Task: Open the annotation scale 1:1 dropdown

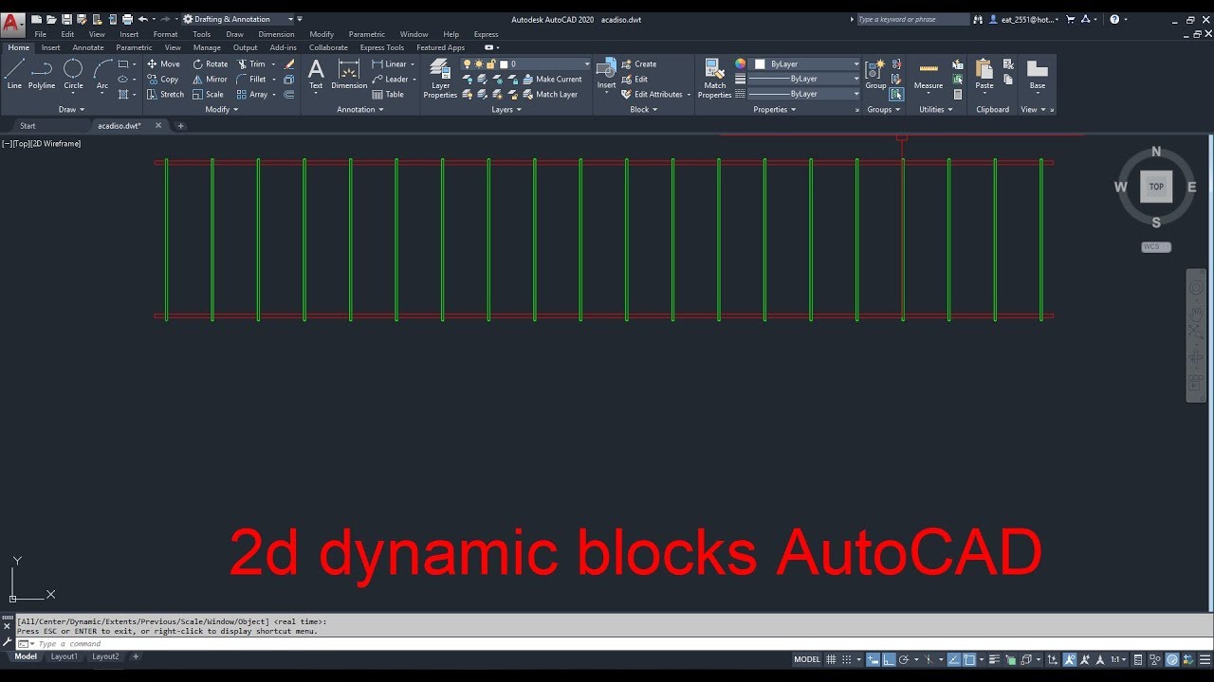Action: pos(1120,659)
